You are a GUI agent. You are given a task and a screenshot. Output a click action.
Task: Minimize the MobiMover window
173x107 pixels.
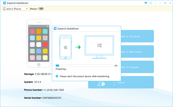(160, 3)
